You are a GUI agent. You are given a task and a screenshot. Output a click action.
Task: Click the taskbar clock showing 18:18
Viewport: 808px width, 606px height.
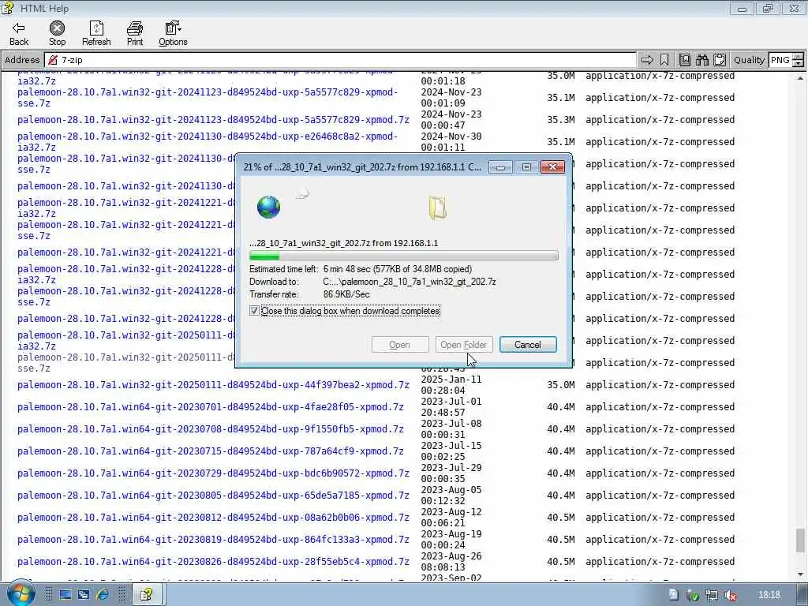pyautogui.click(x=769, y=595)
